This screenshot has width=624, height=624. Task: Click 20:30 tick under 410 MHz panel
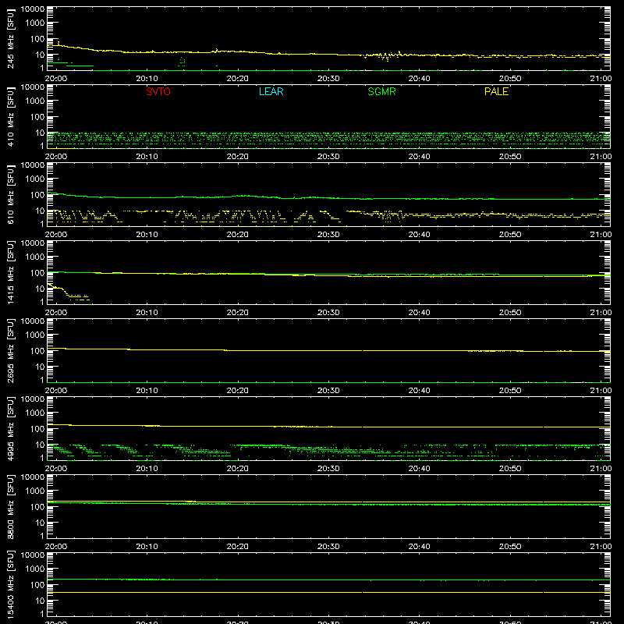[328, 157]
